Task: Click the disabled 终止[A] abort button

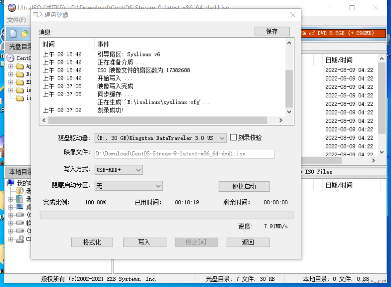Action: click(196, 242)
